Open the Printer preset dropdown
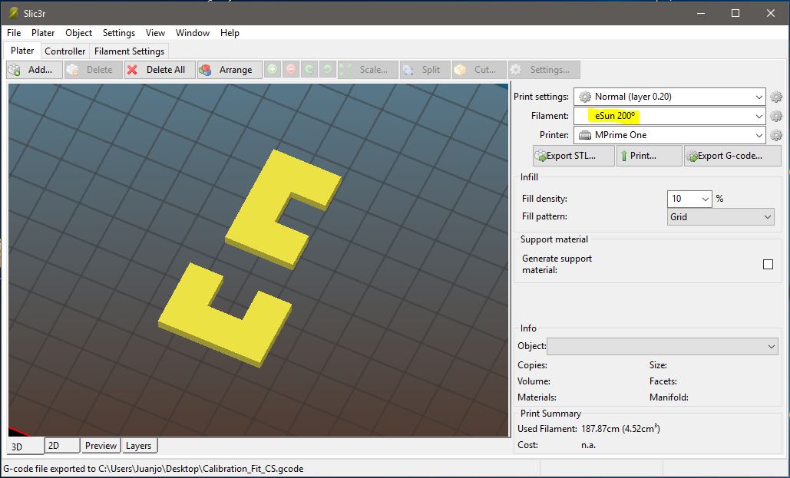The height and width of the screenshot is (478, 790). (669, 135)
